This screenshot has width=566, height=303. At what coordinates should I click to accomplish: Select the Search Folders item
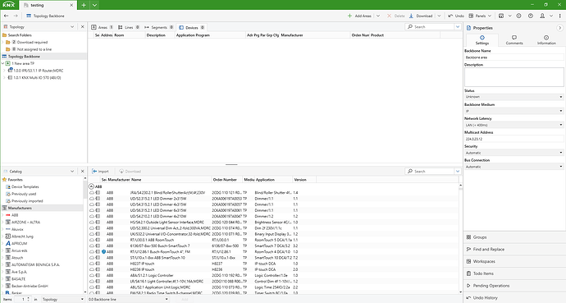pyautogui.click(x=20, y=35)
